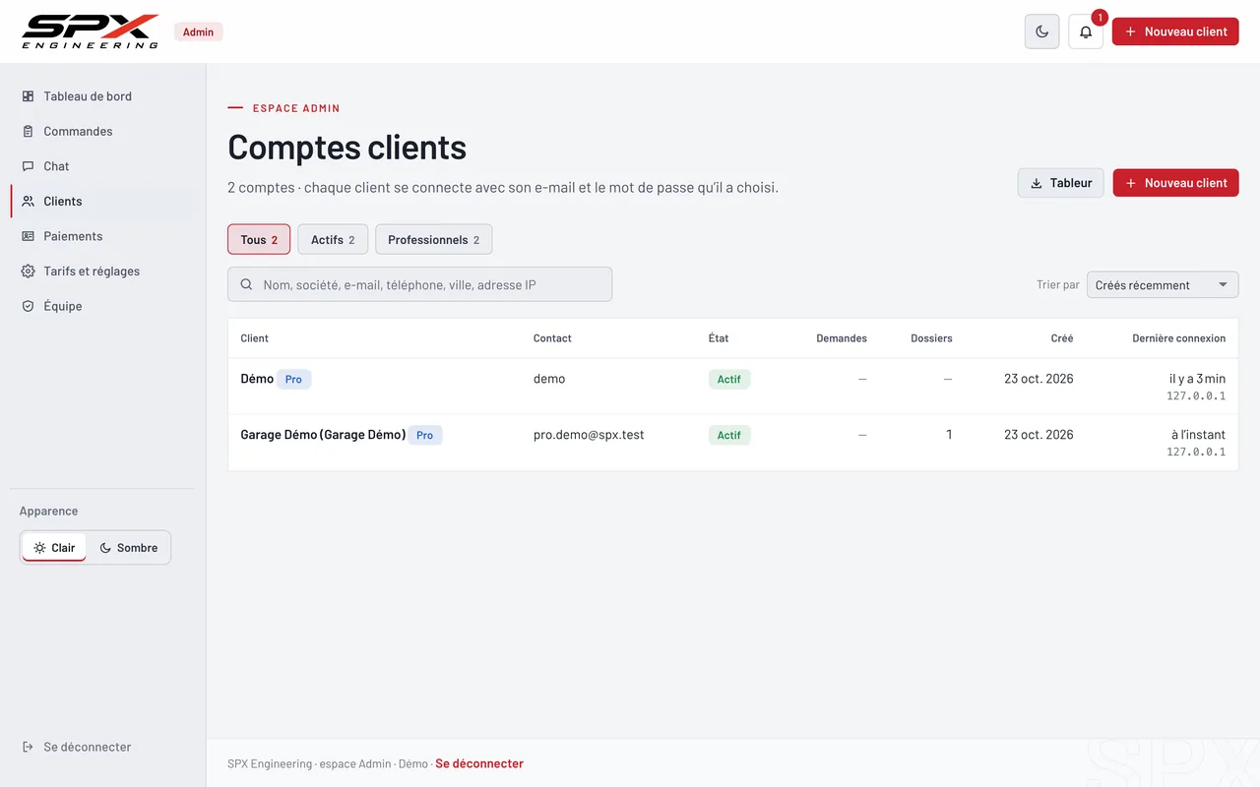Open Paiements in the sidebar
The width and height of the screenshot is (1260, 787).
click(102, 236)
